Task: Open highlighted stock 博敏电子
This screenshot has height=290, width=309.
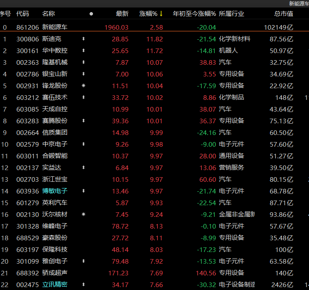Action: (55, 191)
